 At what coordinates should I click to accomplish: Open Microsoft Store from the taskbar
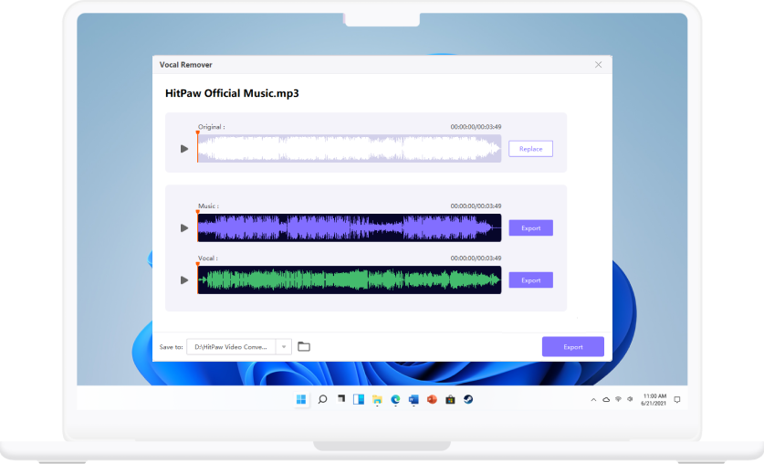click(x=450, y=400)
